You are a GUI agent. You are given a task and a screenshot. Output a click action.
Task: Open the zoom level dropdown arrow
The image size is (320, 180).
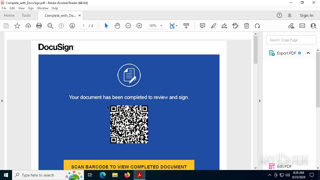coord(161,26)
